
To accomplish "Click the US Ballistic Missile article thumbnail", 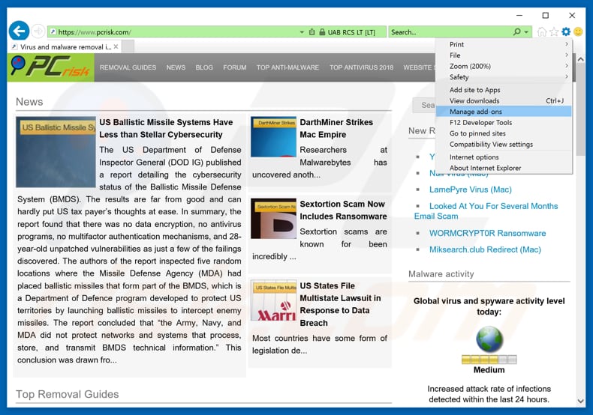I will click(x=56, y=152).
